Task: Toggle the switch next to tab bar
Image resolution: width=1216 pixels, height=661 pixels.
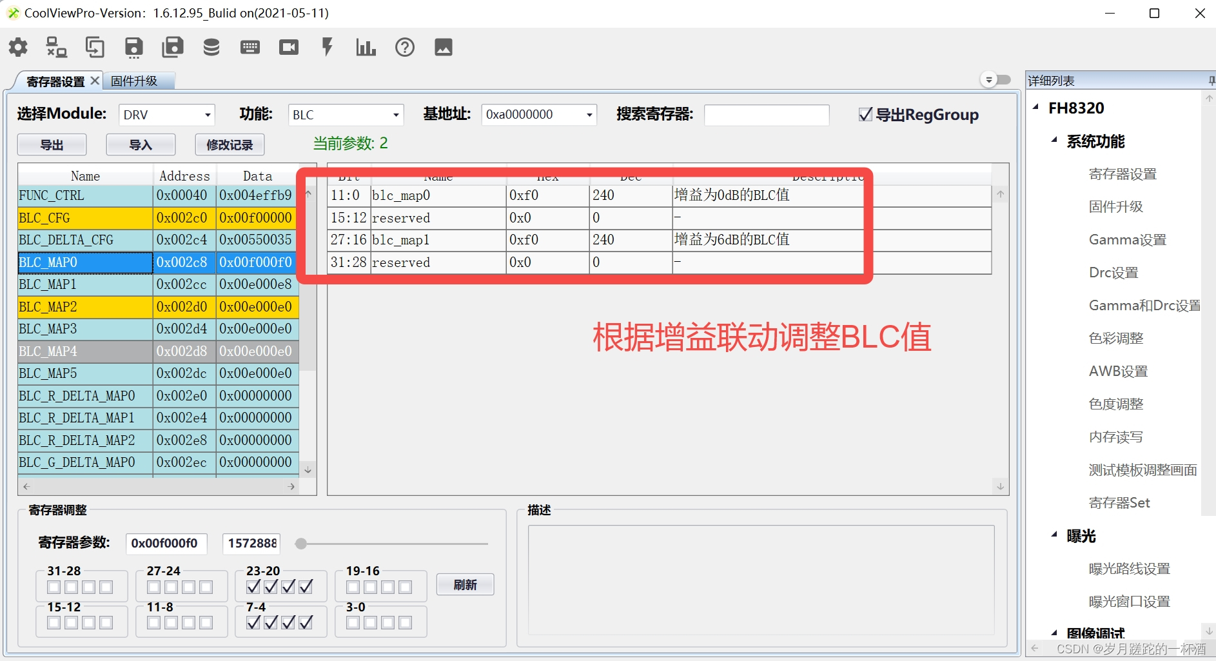Action: click(x=996, y=80)
